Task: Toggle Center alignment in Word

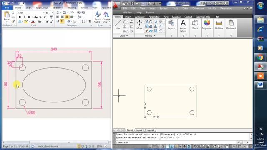Action: [x=62, y=17]
